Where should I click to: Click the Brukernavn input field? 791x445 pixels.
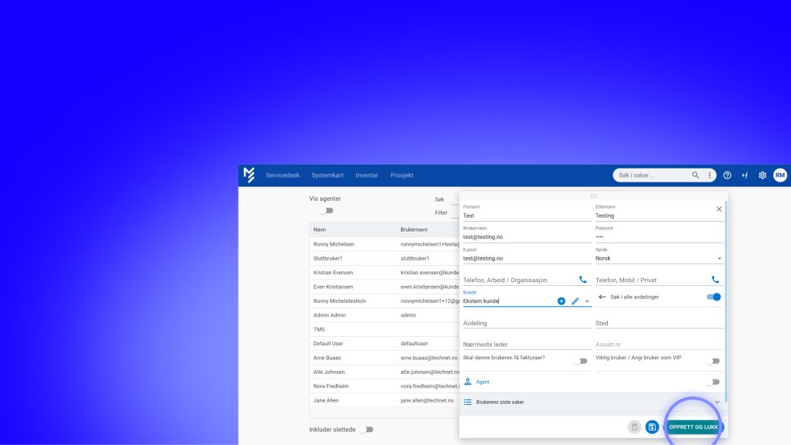527,236
